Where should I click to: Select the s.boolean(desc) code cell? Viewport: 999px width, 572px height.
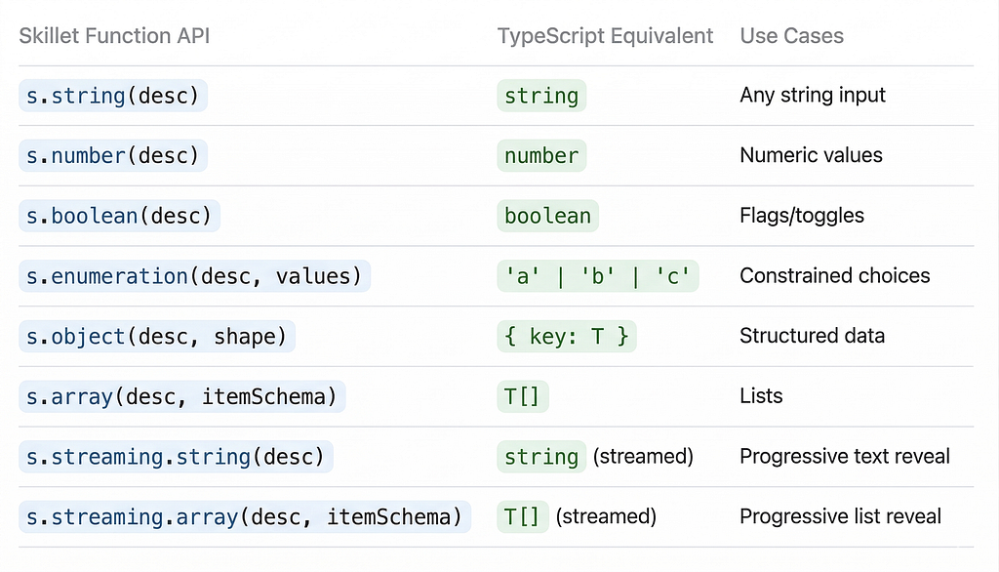click(119, 216)
